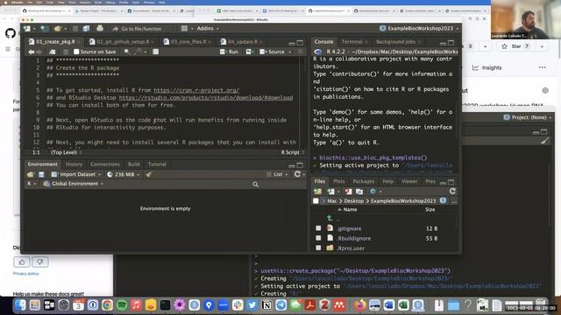Open the Global Environment dropdown
Image resolution: width=561 pixels, height=315 pixels.
click(x=74, y=184)
